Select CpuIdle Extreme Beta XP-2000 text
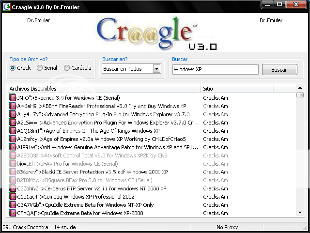Viewport: 310px width, 233px height. [80, 213]
